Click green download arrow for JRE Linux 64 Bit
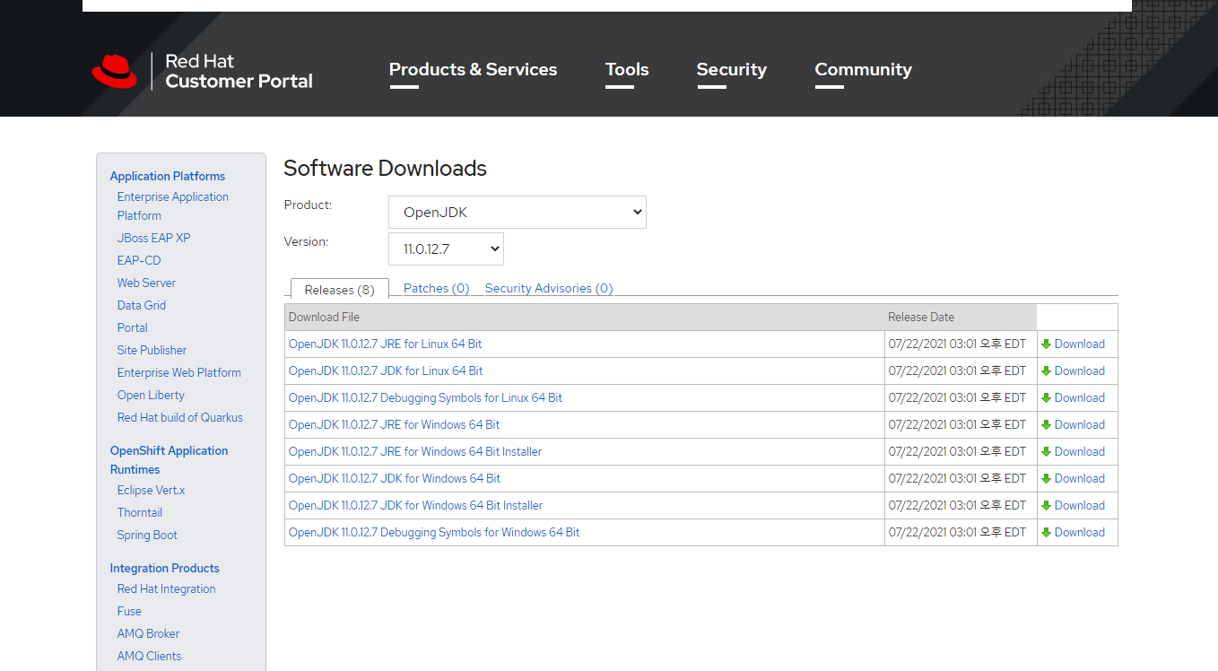 click(x=1046, y=344)
